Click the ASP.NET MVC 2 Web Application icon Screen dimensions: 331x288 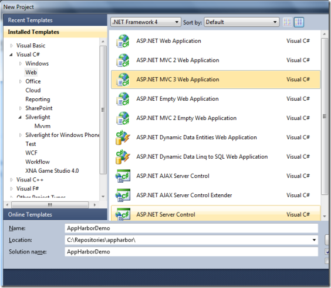pyautogui.click(x=123, y=60)
